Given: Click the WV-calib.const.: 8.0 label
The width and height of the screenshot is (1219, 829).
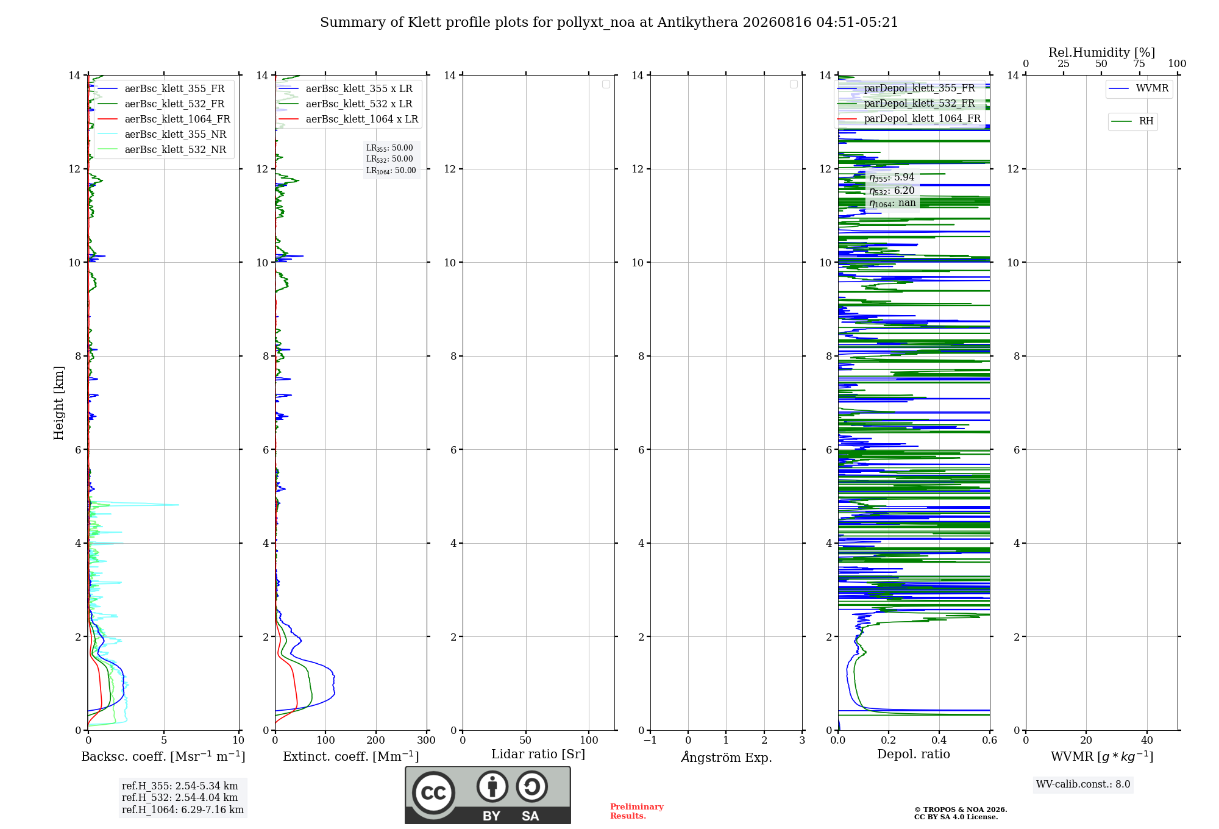Looking at the screenshot, I should [1083, 785].
